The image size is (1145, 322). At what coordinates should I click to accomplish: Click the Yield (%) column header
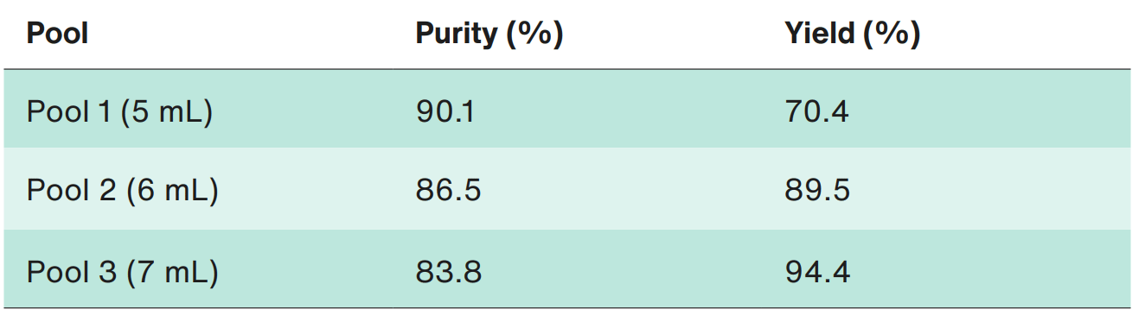coord(852,34)
